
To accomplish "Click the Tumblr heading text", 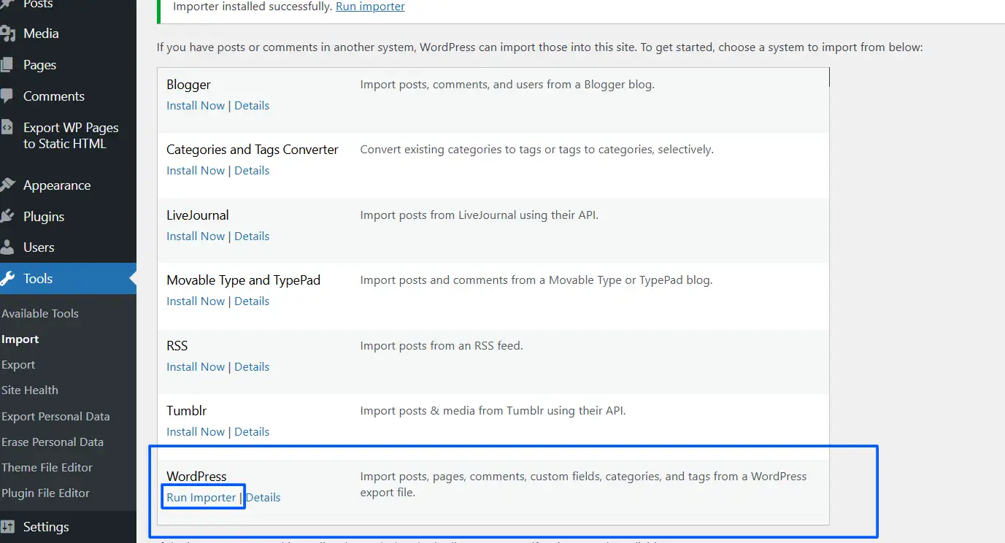I will pos(187,411).
